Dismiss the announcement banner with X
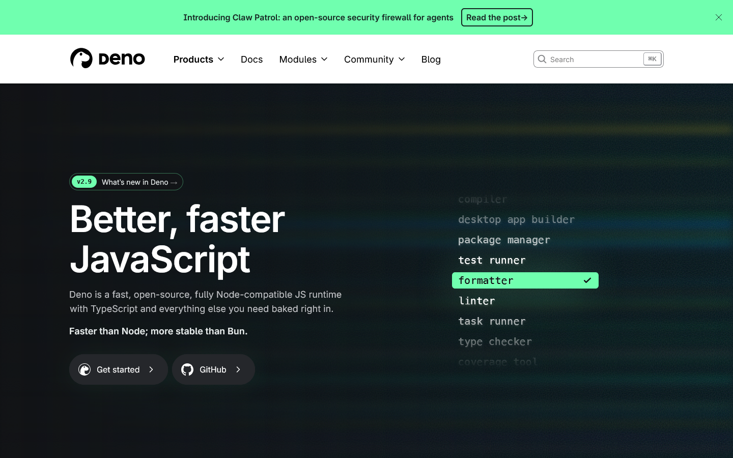Viewport: 733px width, 458px height. (x=719, y=17)
